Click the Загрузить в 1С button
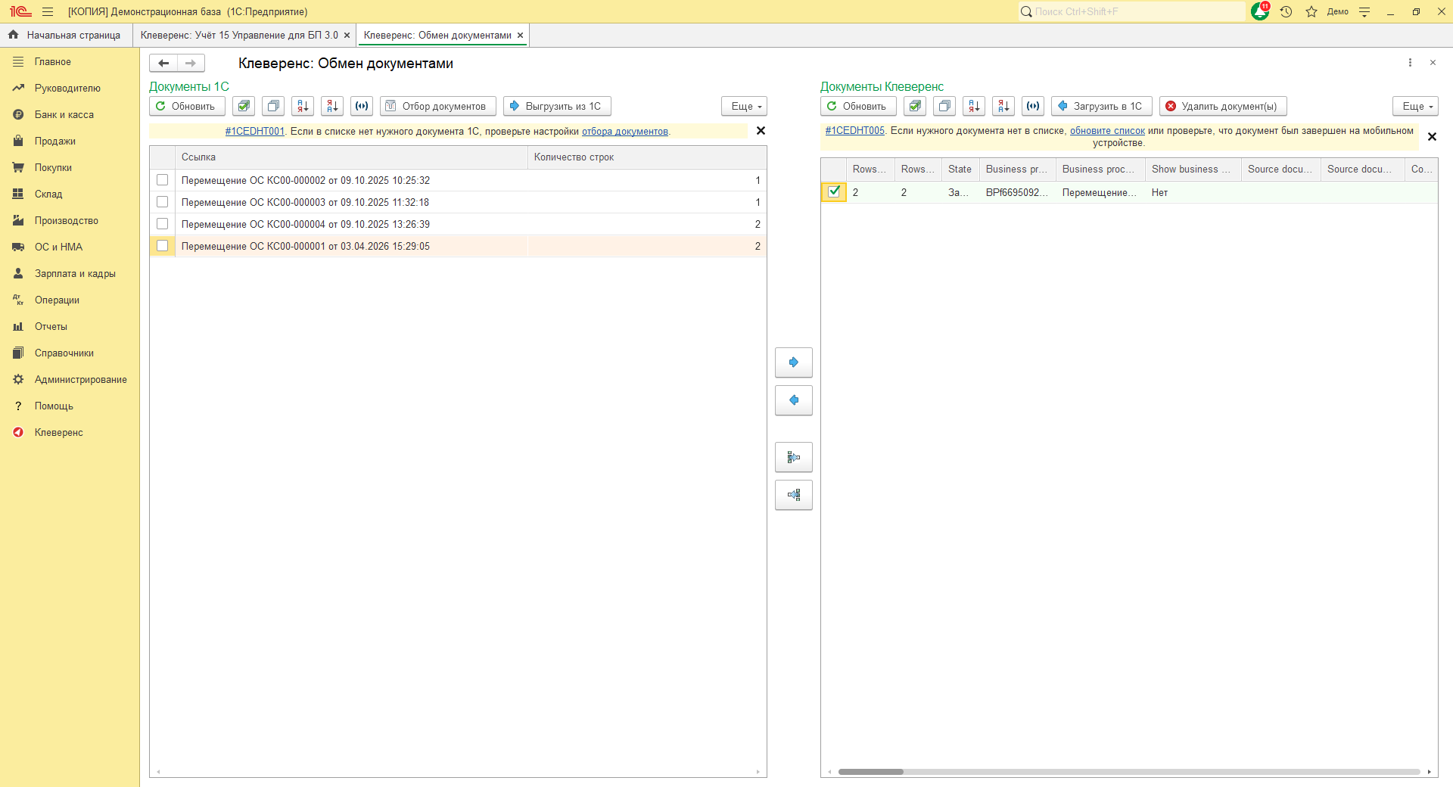1453x787 pixels. pyautogui.click(x=1101, y=106)
